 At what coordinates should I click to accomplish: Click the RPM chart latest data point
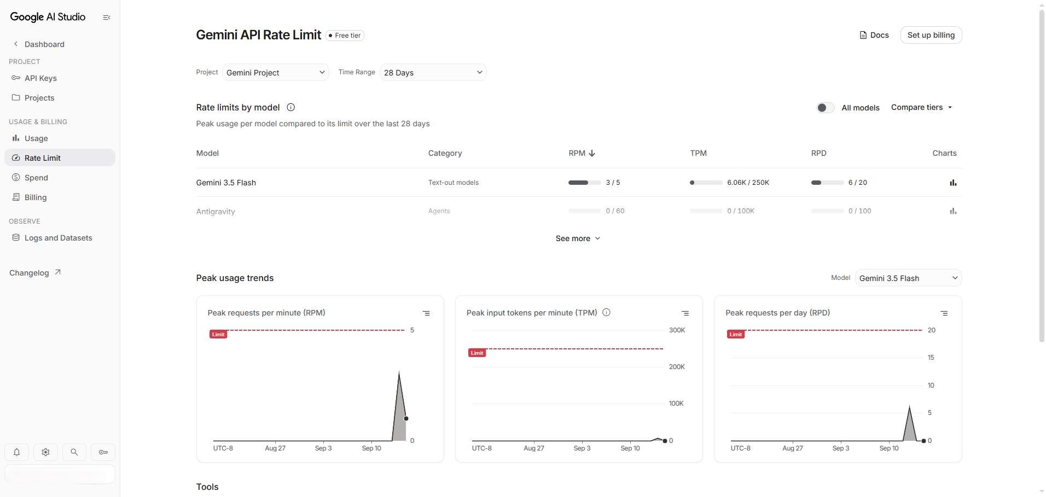406,418
